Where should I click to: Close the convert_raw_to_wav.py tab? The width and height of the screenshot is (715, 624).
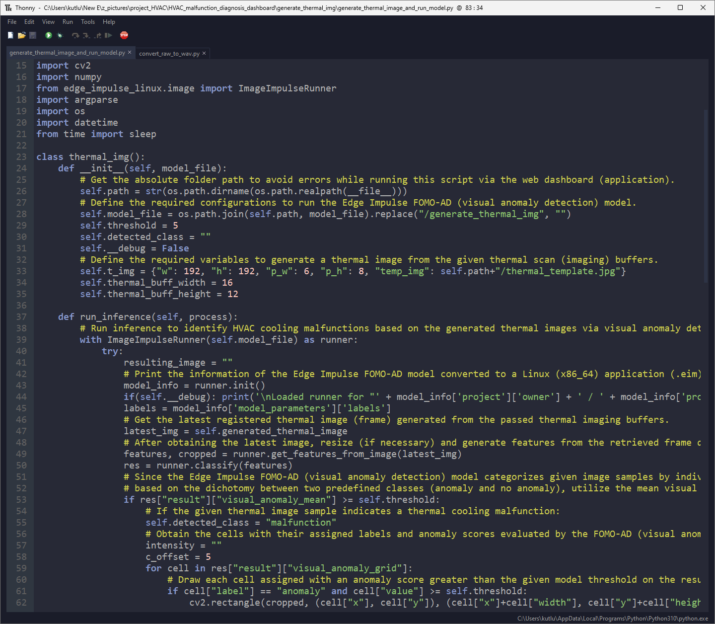tap(204, 54)
